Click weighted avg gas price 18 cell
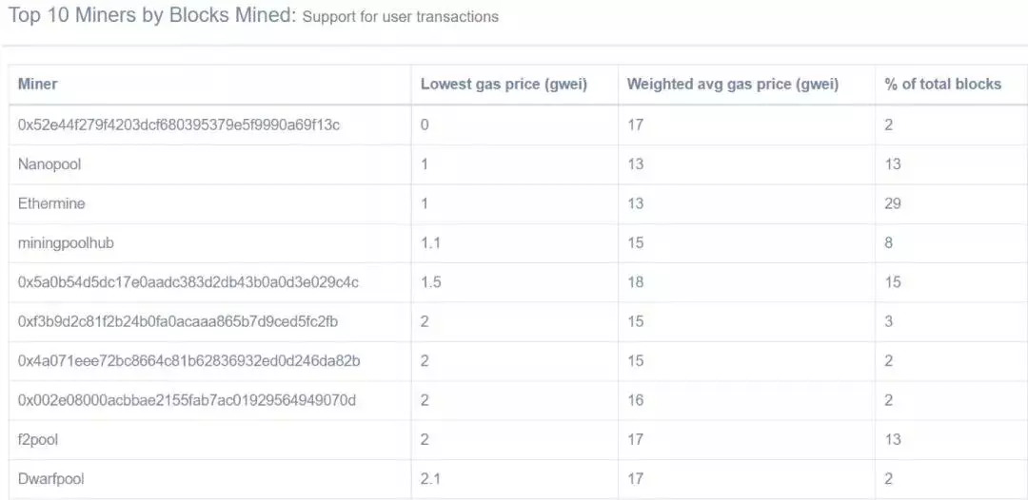 635,282
